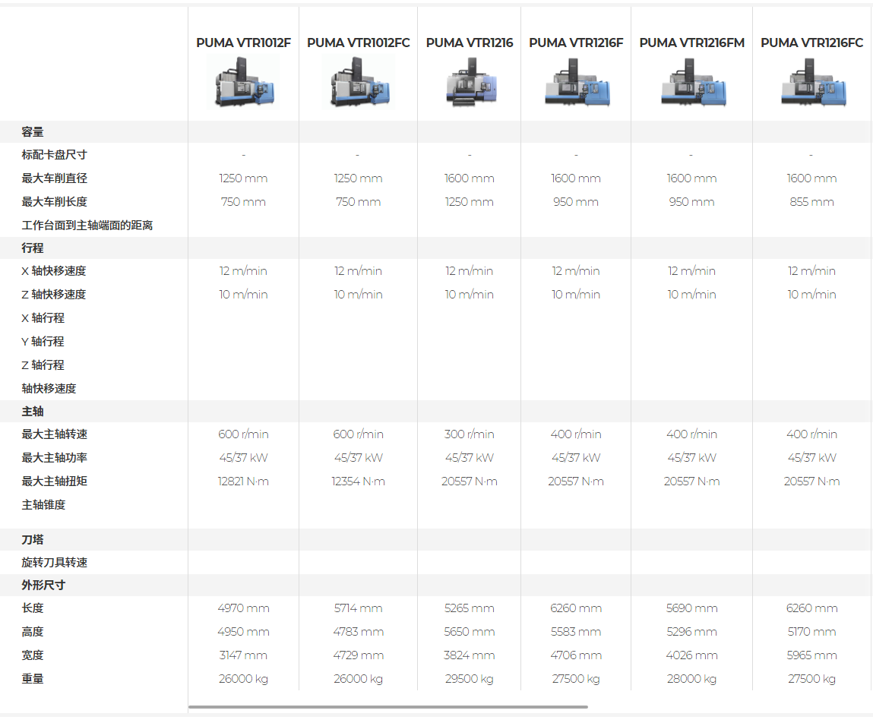This screenshot has width=873, height=723.
Task: Click the 主轴锥度 row label
Action: [43, 505]
